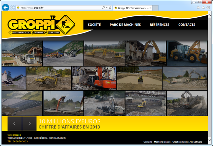Viewport: 213px width, 146px height.
Task: Go to the Références menu item
Action: pos(159,25)
